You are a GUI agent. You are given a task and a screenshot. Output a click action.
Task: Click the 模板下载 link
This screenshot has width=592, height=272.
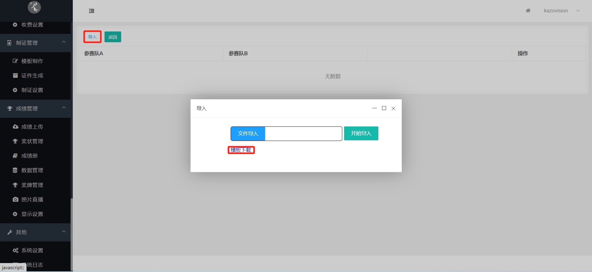[241, 150]
